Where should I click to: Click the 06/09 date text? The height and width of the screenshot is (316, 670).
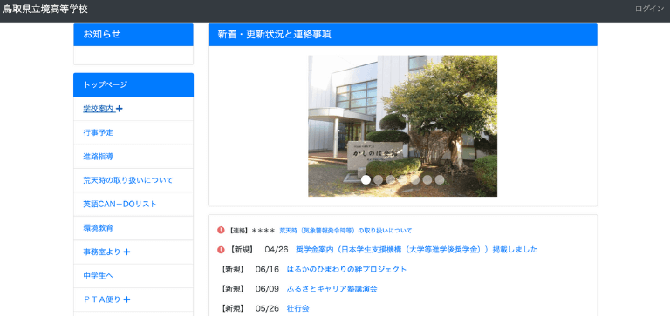pyautogui.click(x=267, y=289)
